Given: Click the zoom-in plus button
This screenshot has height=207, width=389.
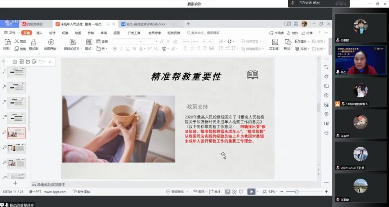Looking at the screenshot, I should pos(326,192).
